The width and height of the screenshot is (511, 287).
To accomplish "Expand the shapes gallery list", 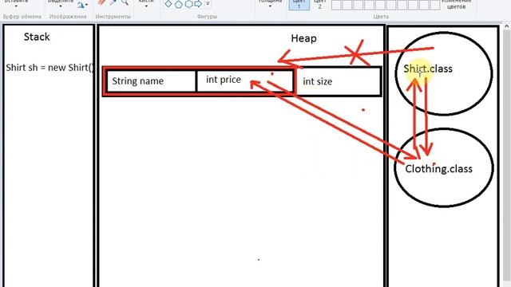I will click(208, 4).
